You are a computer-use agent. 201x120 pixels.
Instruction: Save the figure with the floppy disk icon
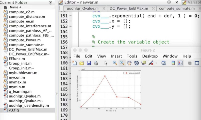coord(89,63)
